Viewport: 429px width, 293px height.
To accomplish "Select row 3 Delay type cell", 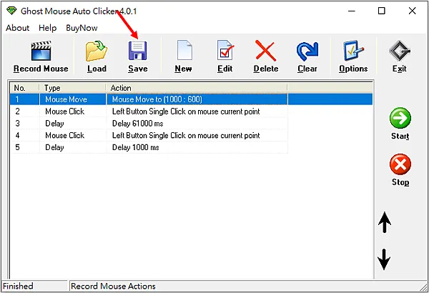I will (73, 124).
